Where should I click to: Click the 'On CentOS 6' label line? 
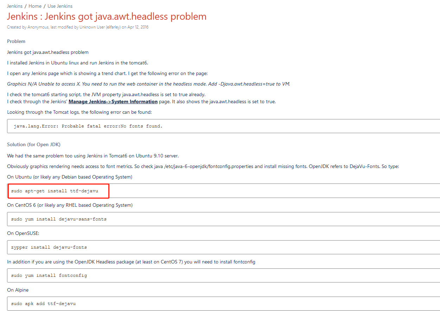pyautogui.click(x=70, y=205)
